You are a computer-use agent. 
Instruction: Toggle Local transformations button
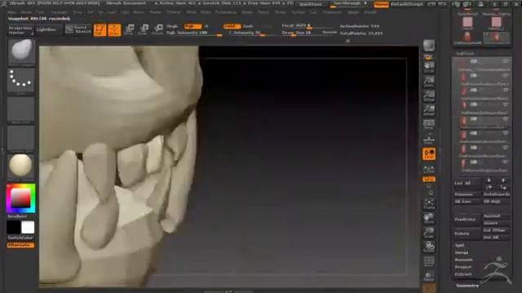coord(429,154)
